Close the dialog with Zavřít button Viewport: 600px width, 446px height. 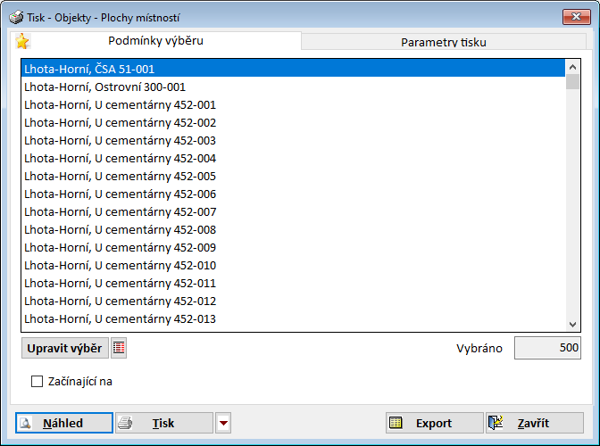pyautogui.click(x=534, y=424)
